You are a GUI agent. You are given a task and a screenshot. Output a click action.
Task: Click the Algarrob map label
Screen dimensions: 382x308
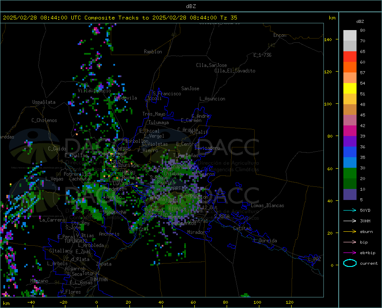coord(75,269)
